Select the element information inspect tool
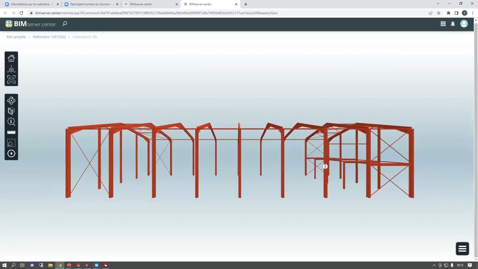 pos(11,121)
